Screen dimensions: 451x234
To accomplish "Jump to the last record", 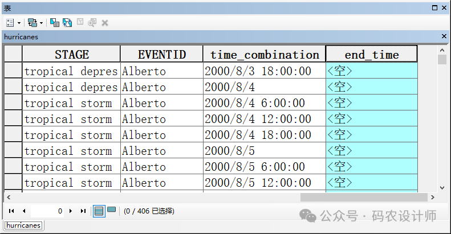I will pyautogui.click(x=83, y=211).
